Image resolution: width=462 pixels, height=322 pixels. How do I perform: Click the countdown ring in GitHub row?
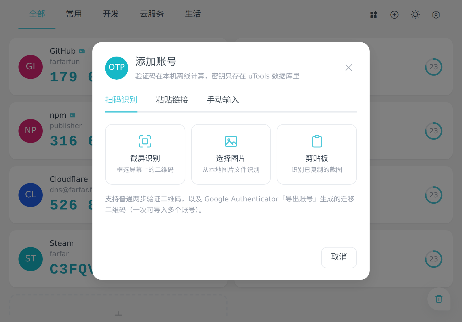click(434, 67)
